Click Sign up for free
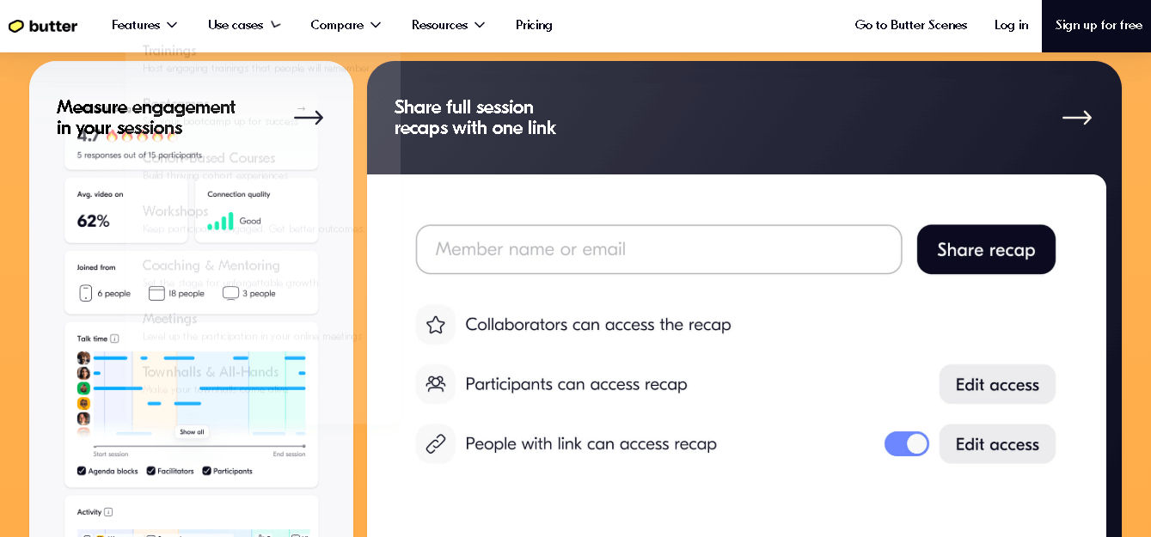Image resolution: width=1151 pixels, height=537 pixels. point(1098,25)
